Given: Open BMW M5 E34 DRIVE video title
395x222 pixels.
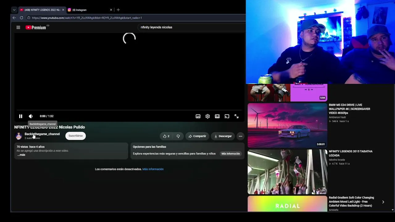Looking at the screenshot, I should 349,109.
